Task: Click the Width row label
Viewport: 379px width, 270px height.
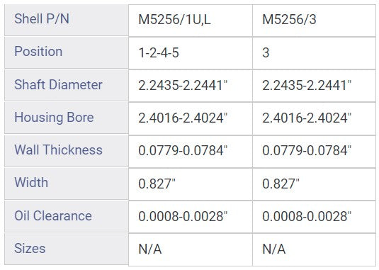Action: 66,184
